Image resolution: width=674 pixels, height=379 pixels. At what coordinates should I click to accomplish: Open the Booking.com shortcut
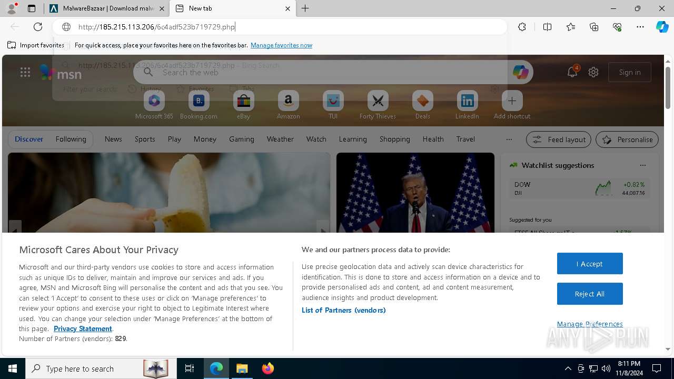199,105
